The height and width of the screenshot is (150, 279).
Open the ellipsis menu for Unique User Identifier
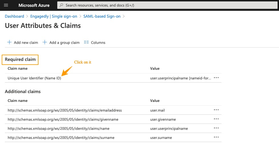216,78
